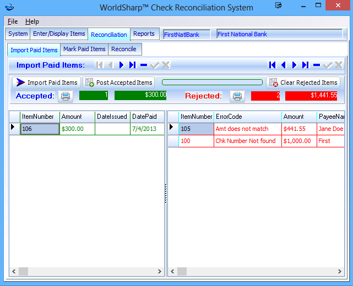The image size is (353, 286).
Task: Jump to last record in right navigator
Action: tap(305, 65)
